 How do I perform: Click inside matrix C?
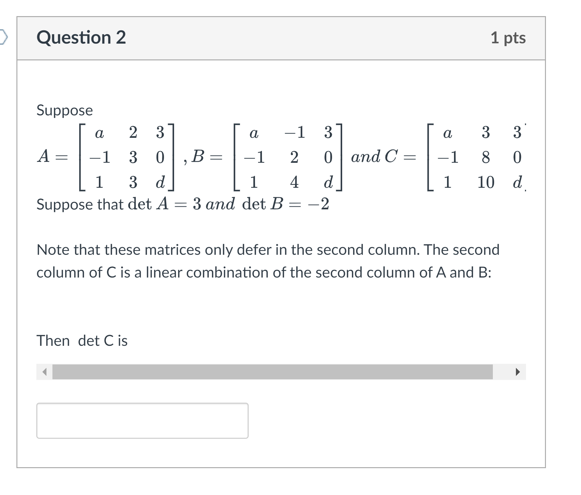477,157
